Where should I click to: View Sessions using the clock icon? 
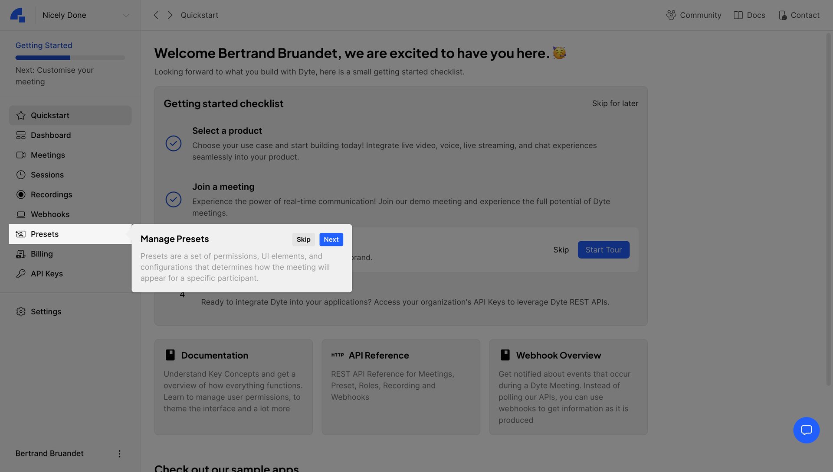pyautogui.click(x=47, y=175)
